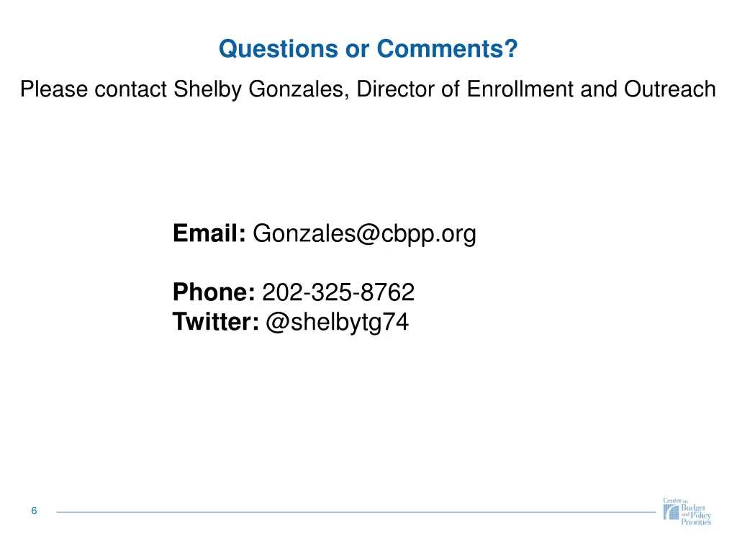The height and width of the screenshot is (553, 737).
Task: Click the blue footer divider line
Action: tap(356, 512)
